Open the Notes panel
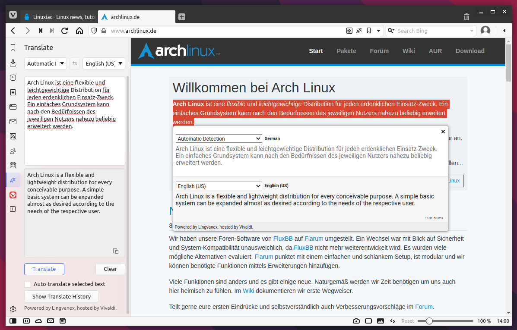Screen dimensions: 517x330 click(x=13, y=92)
